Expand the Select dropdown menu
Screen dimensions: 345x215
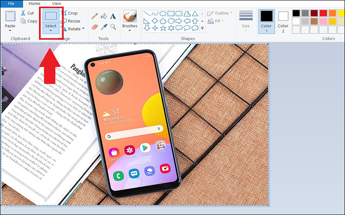pyautogui.click(x=51, y=31)
